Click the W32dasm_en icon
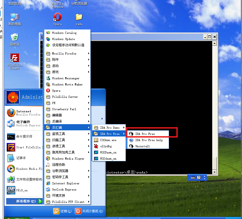 pyautogui.click(x=96, y=159)
